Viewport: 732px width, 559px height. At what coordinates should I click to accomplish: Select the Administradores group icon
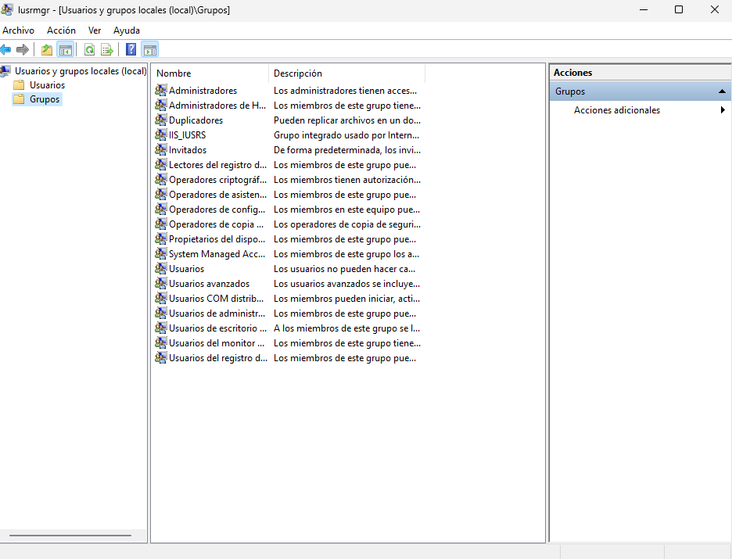point(161,91)
